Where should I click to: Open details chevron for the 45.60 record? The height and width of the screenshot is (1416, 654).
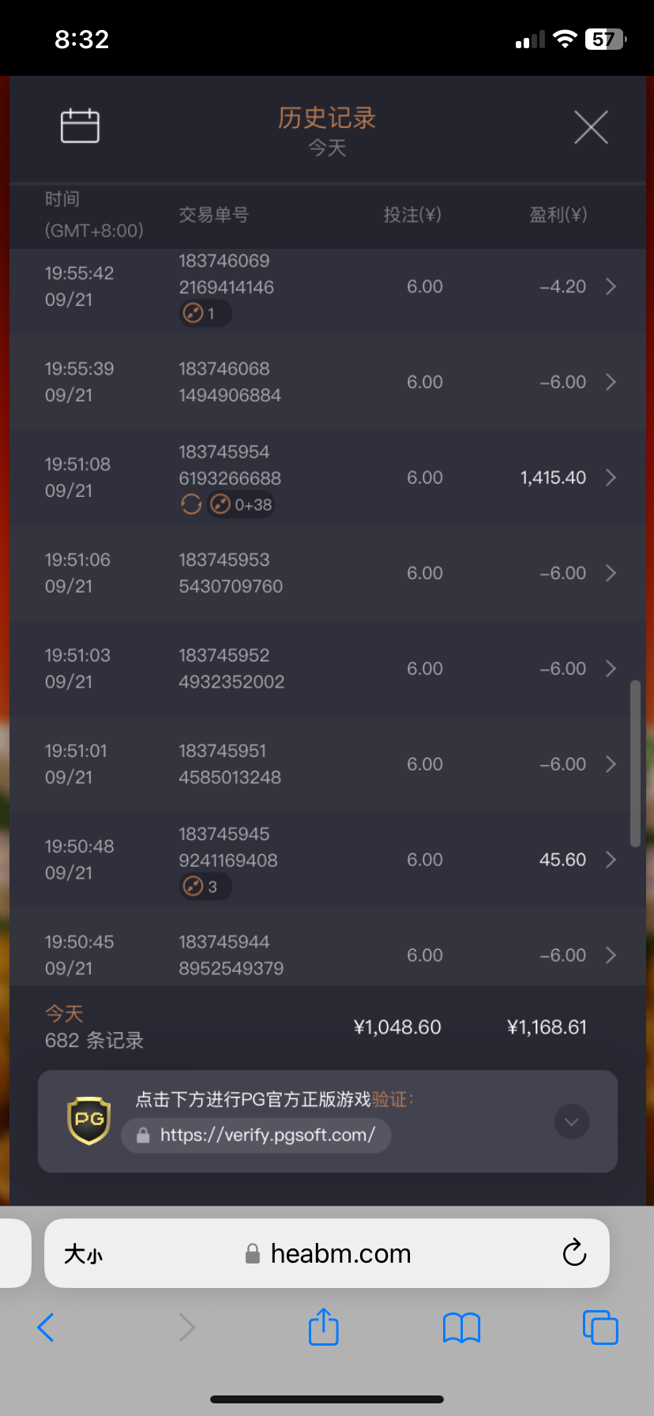(611, 860)
